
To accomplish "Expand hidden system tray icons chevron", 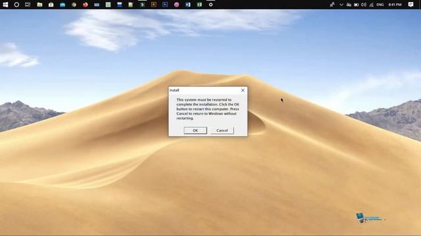I will 341,5.
